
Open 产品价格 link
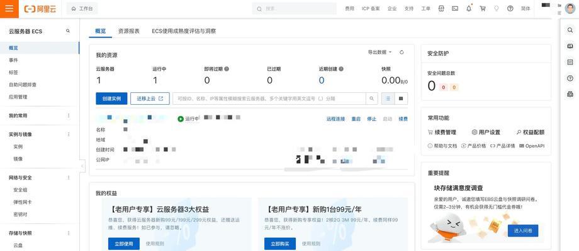click(x=474, y=146)
